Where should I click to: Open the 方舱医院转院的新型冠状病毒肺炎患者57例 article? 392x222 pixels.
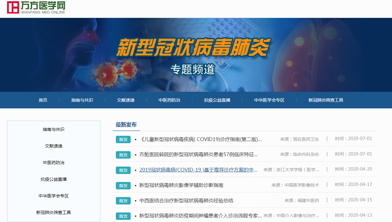[199, 155]
